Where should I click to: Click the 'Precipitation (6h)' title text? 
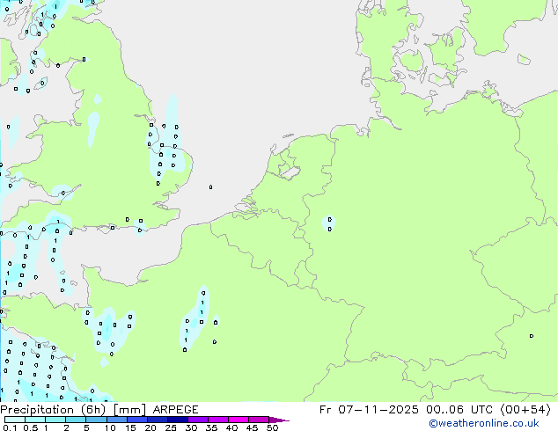(53, 410)
